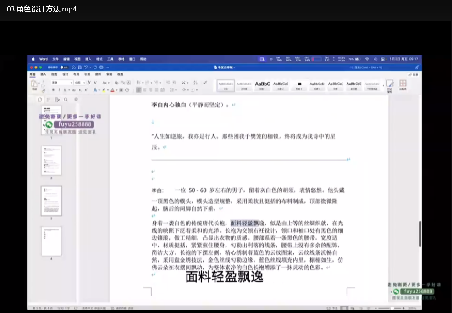
Task: Open the 格式 menu in menu bar
Action: [99, 59]
